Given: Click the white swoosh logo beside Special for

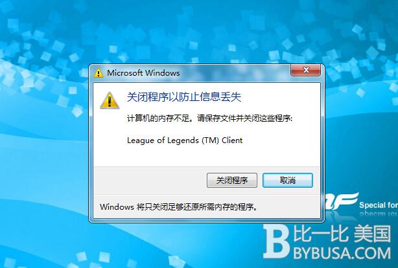Looking at the screenshot, I should [x=342, y=201].
